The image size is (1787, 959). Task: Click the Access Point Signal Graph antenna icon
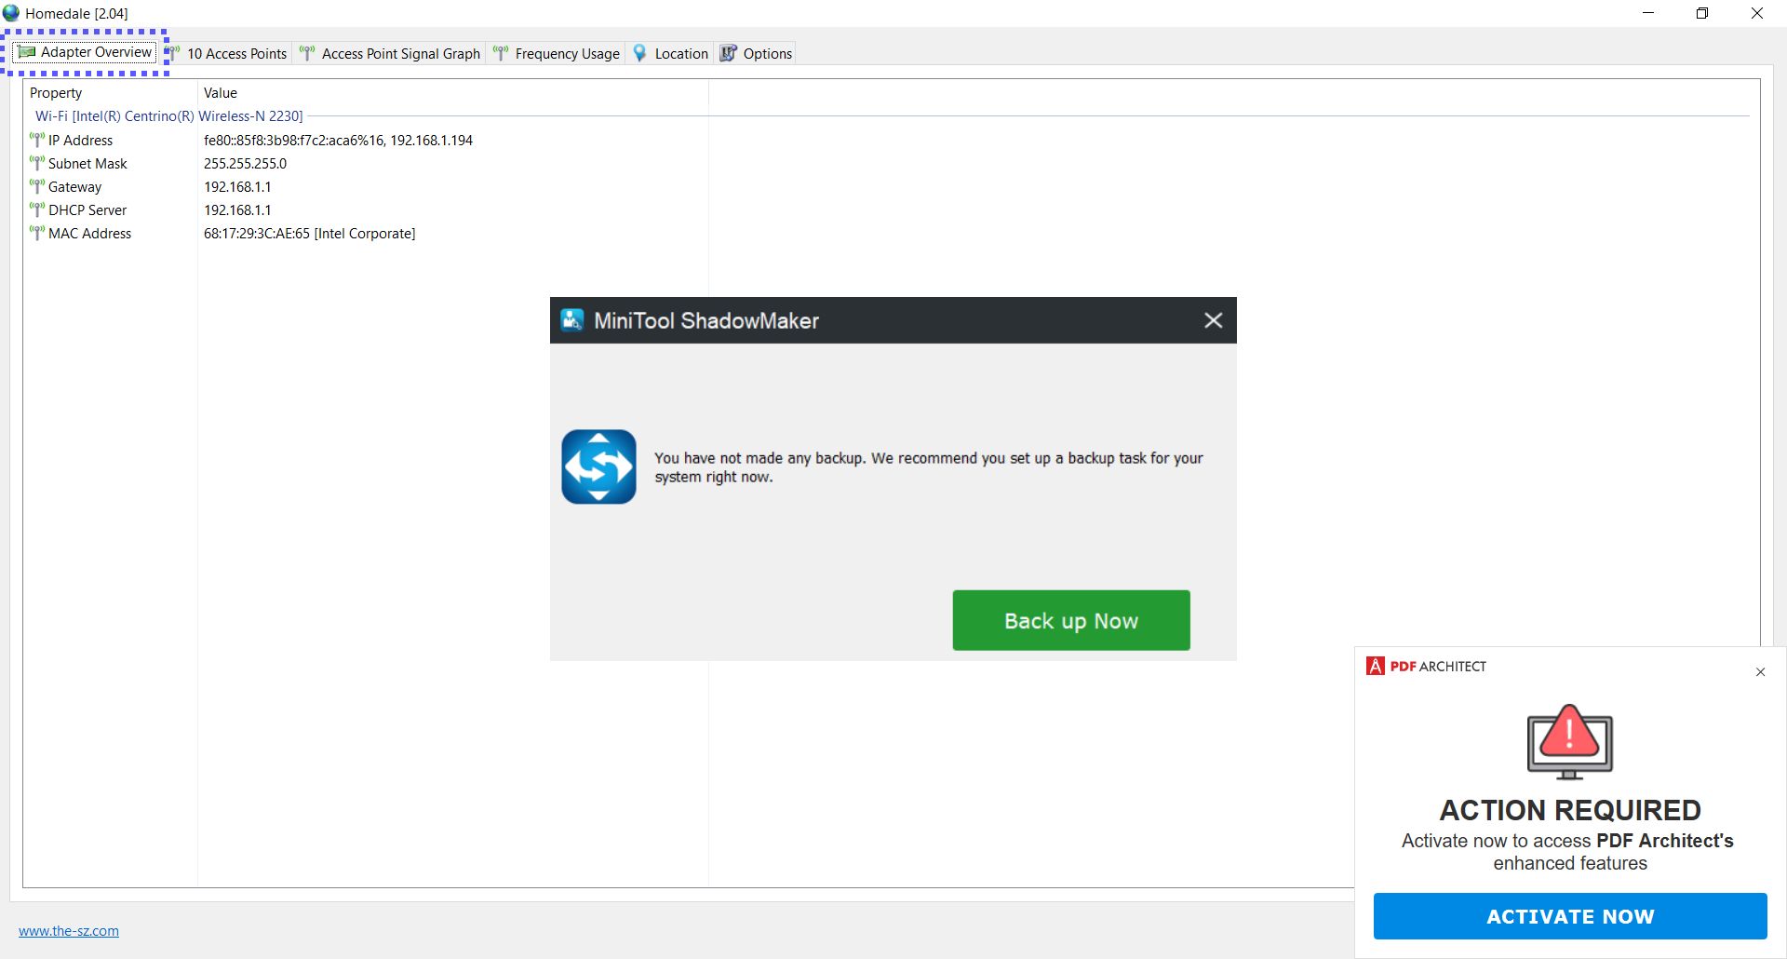tap(307, 53)
